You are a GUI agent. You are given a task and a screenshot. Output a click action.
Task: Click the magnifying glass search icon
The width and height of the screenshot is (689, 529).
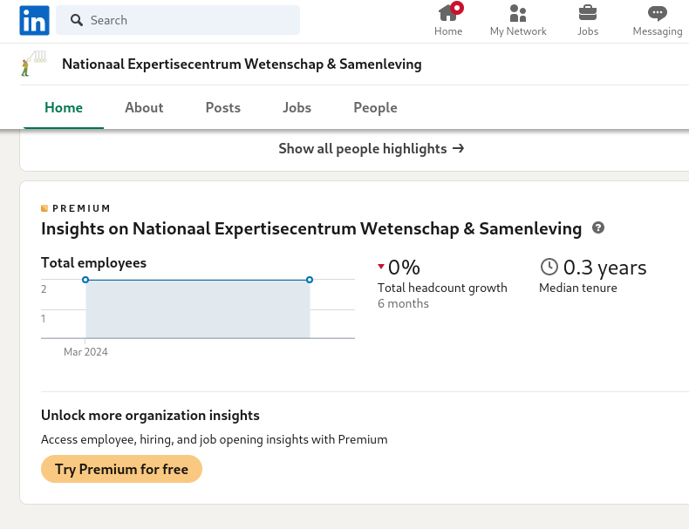point(77,20)
